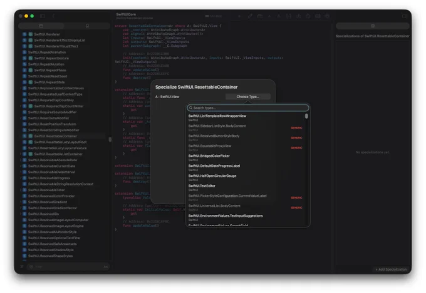Select SwiftUI.Renderer in the sidebar
The image size is (426, 293).
pyautogui.click(x=62, y=34)
